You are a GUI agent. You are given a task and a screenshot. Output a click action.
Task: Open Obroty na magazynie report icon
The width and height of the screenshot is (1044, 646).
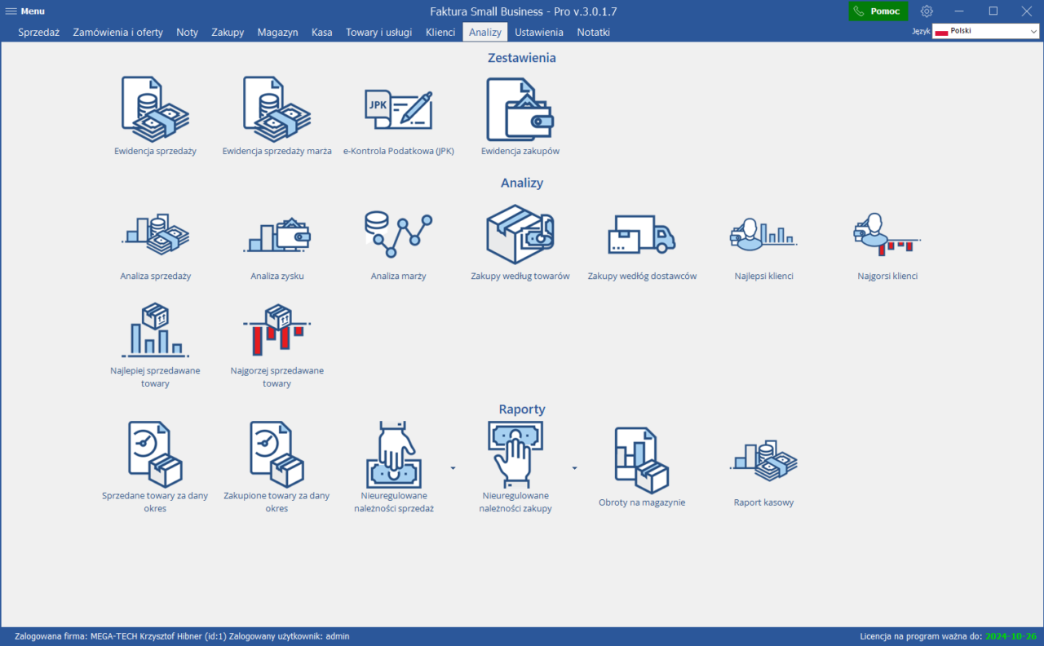[x=642, y=460]
